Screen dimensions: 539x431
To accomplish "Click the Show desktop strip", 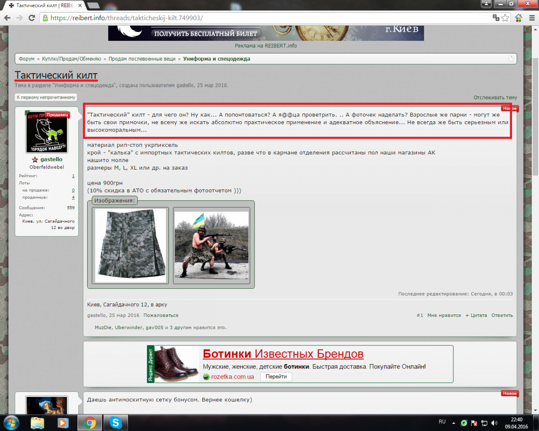I will (536, 422).
